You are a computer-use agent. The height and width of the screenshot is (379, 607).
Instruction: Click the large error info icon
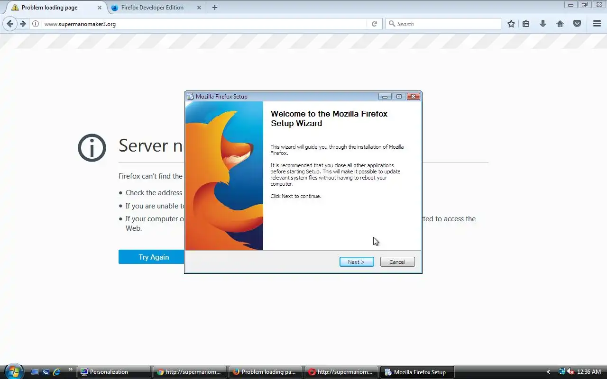pyautogui.click(x=92, y=148)
